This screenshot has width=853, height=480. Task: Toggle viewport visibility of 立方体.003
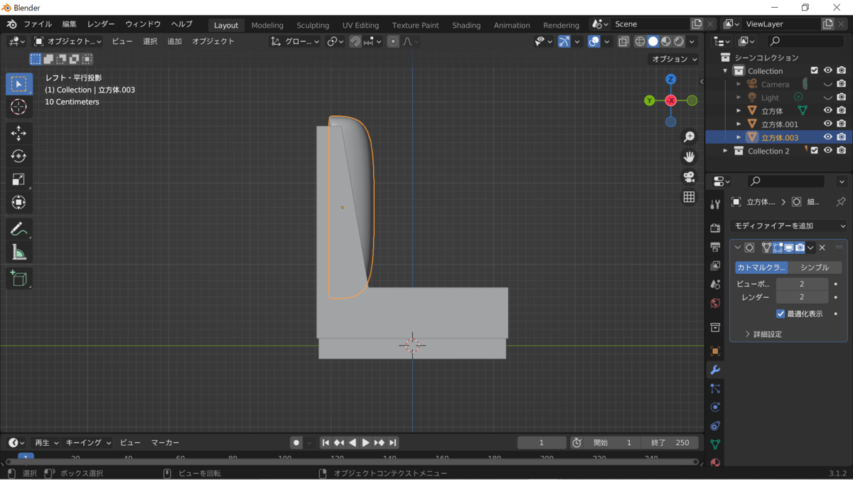(827, 137)
